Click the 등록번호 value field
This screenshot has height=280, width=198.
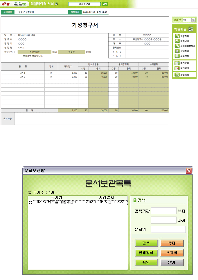147,48
